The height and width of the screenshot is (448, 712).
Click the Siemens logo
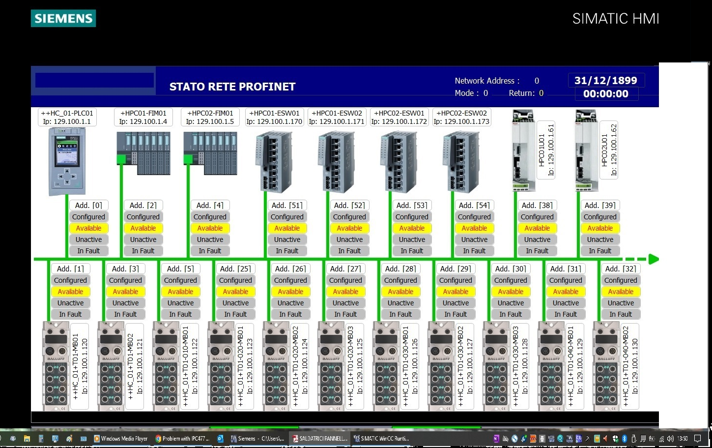pyautogui.click(x=63, y=19)
